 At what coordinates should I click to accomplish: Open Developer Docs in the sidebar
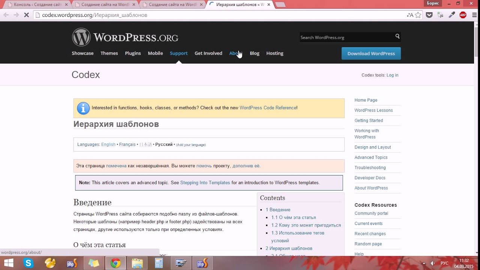[x=370, y=178]
